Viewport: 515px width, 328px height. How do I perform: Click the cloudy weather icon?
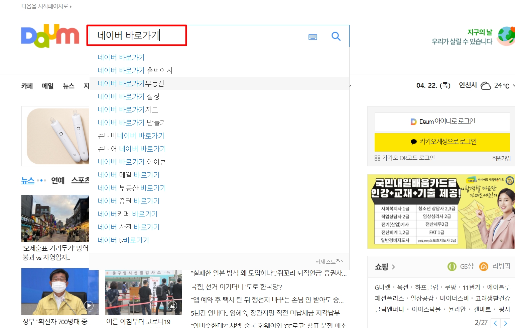[x=486, y=86]
